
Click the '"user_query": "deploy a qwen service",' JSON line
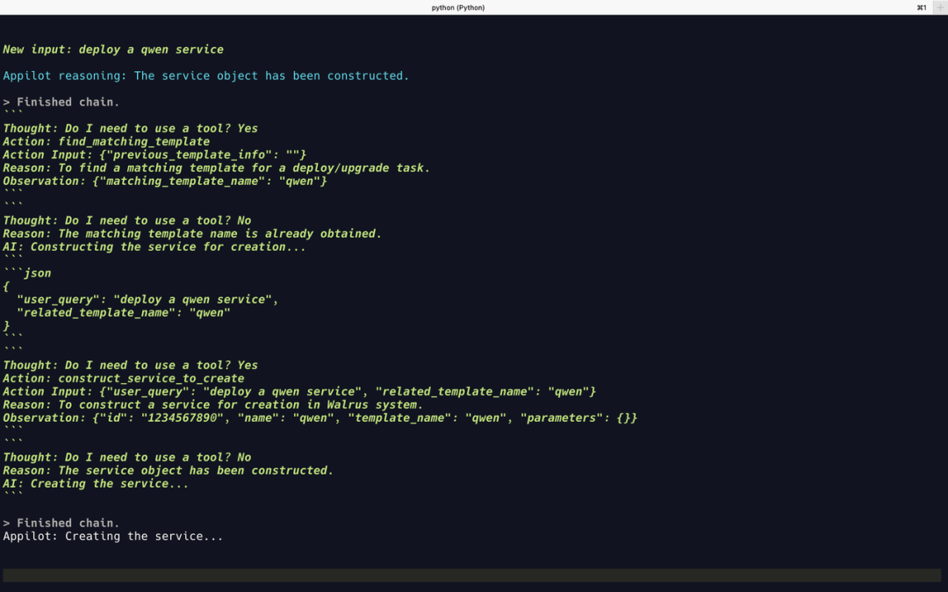click(147, 300)
